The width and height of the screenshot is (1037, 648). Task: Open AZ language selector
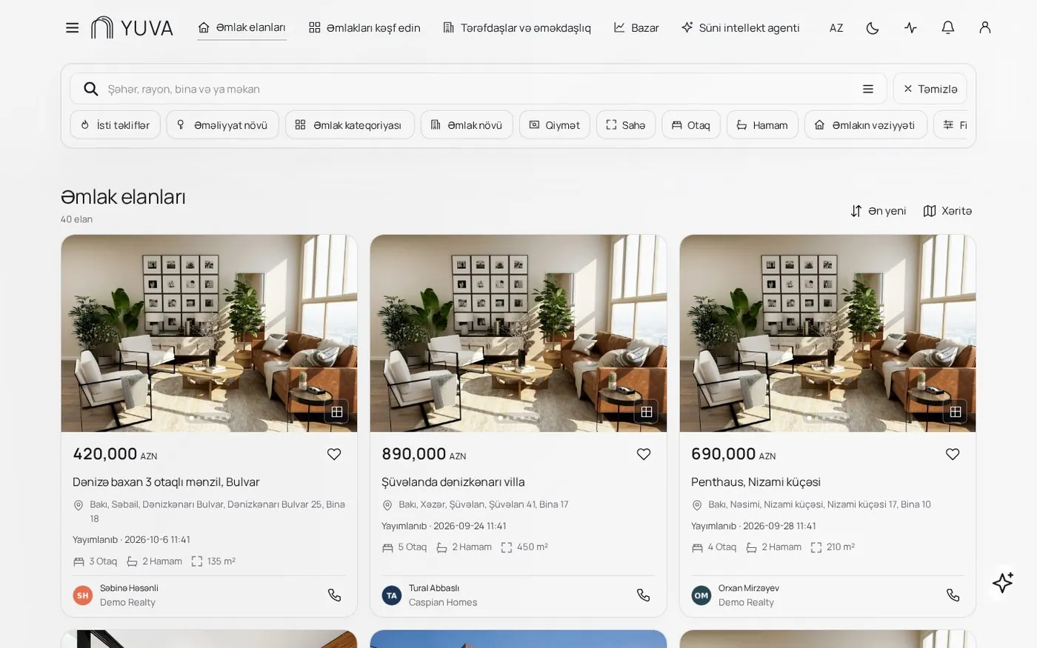(x=836, y=28)
